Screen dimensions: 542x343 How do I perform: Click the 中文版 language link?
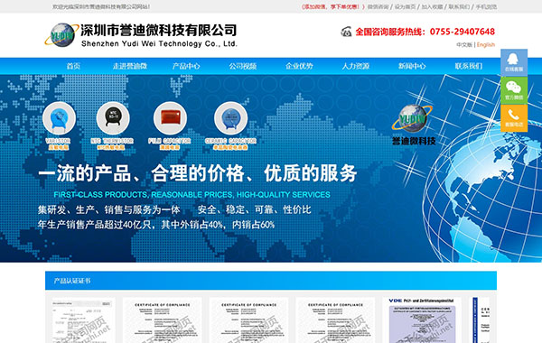(464, 45)
